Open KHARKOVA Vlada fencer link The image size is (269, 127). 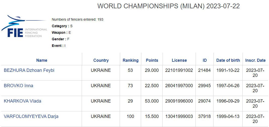point(22,101)
